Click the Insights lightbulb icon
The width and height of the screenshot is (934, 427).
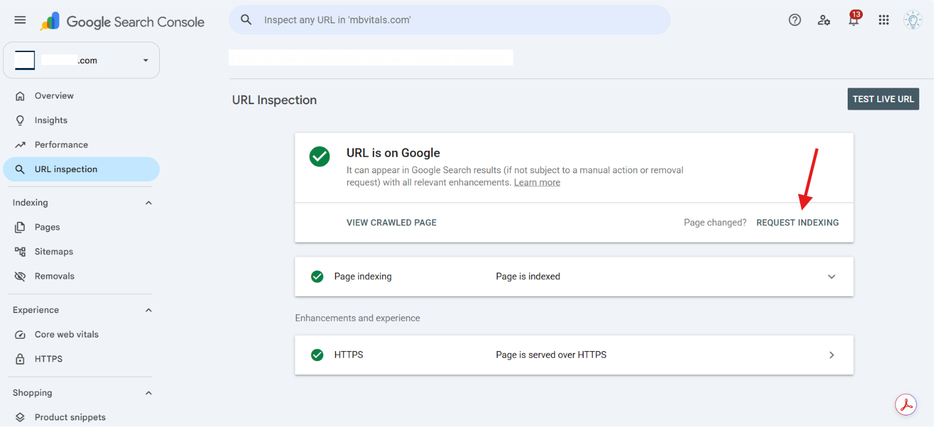pyautogui.click(x=20, y=120)
